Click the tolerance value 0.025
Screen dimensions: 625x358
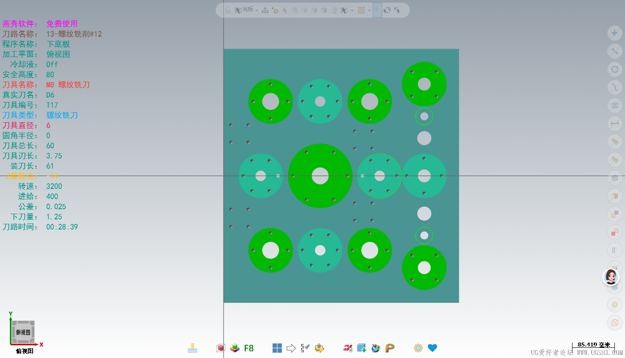click(56, 207)
